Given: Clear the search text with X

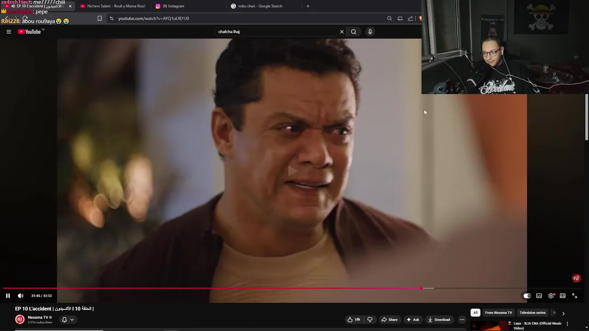Looking at the screenshot, I should [342, 32].
